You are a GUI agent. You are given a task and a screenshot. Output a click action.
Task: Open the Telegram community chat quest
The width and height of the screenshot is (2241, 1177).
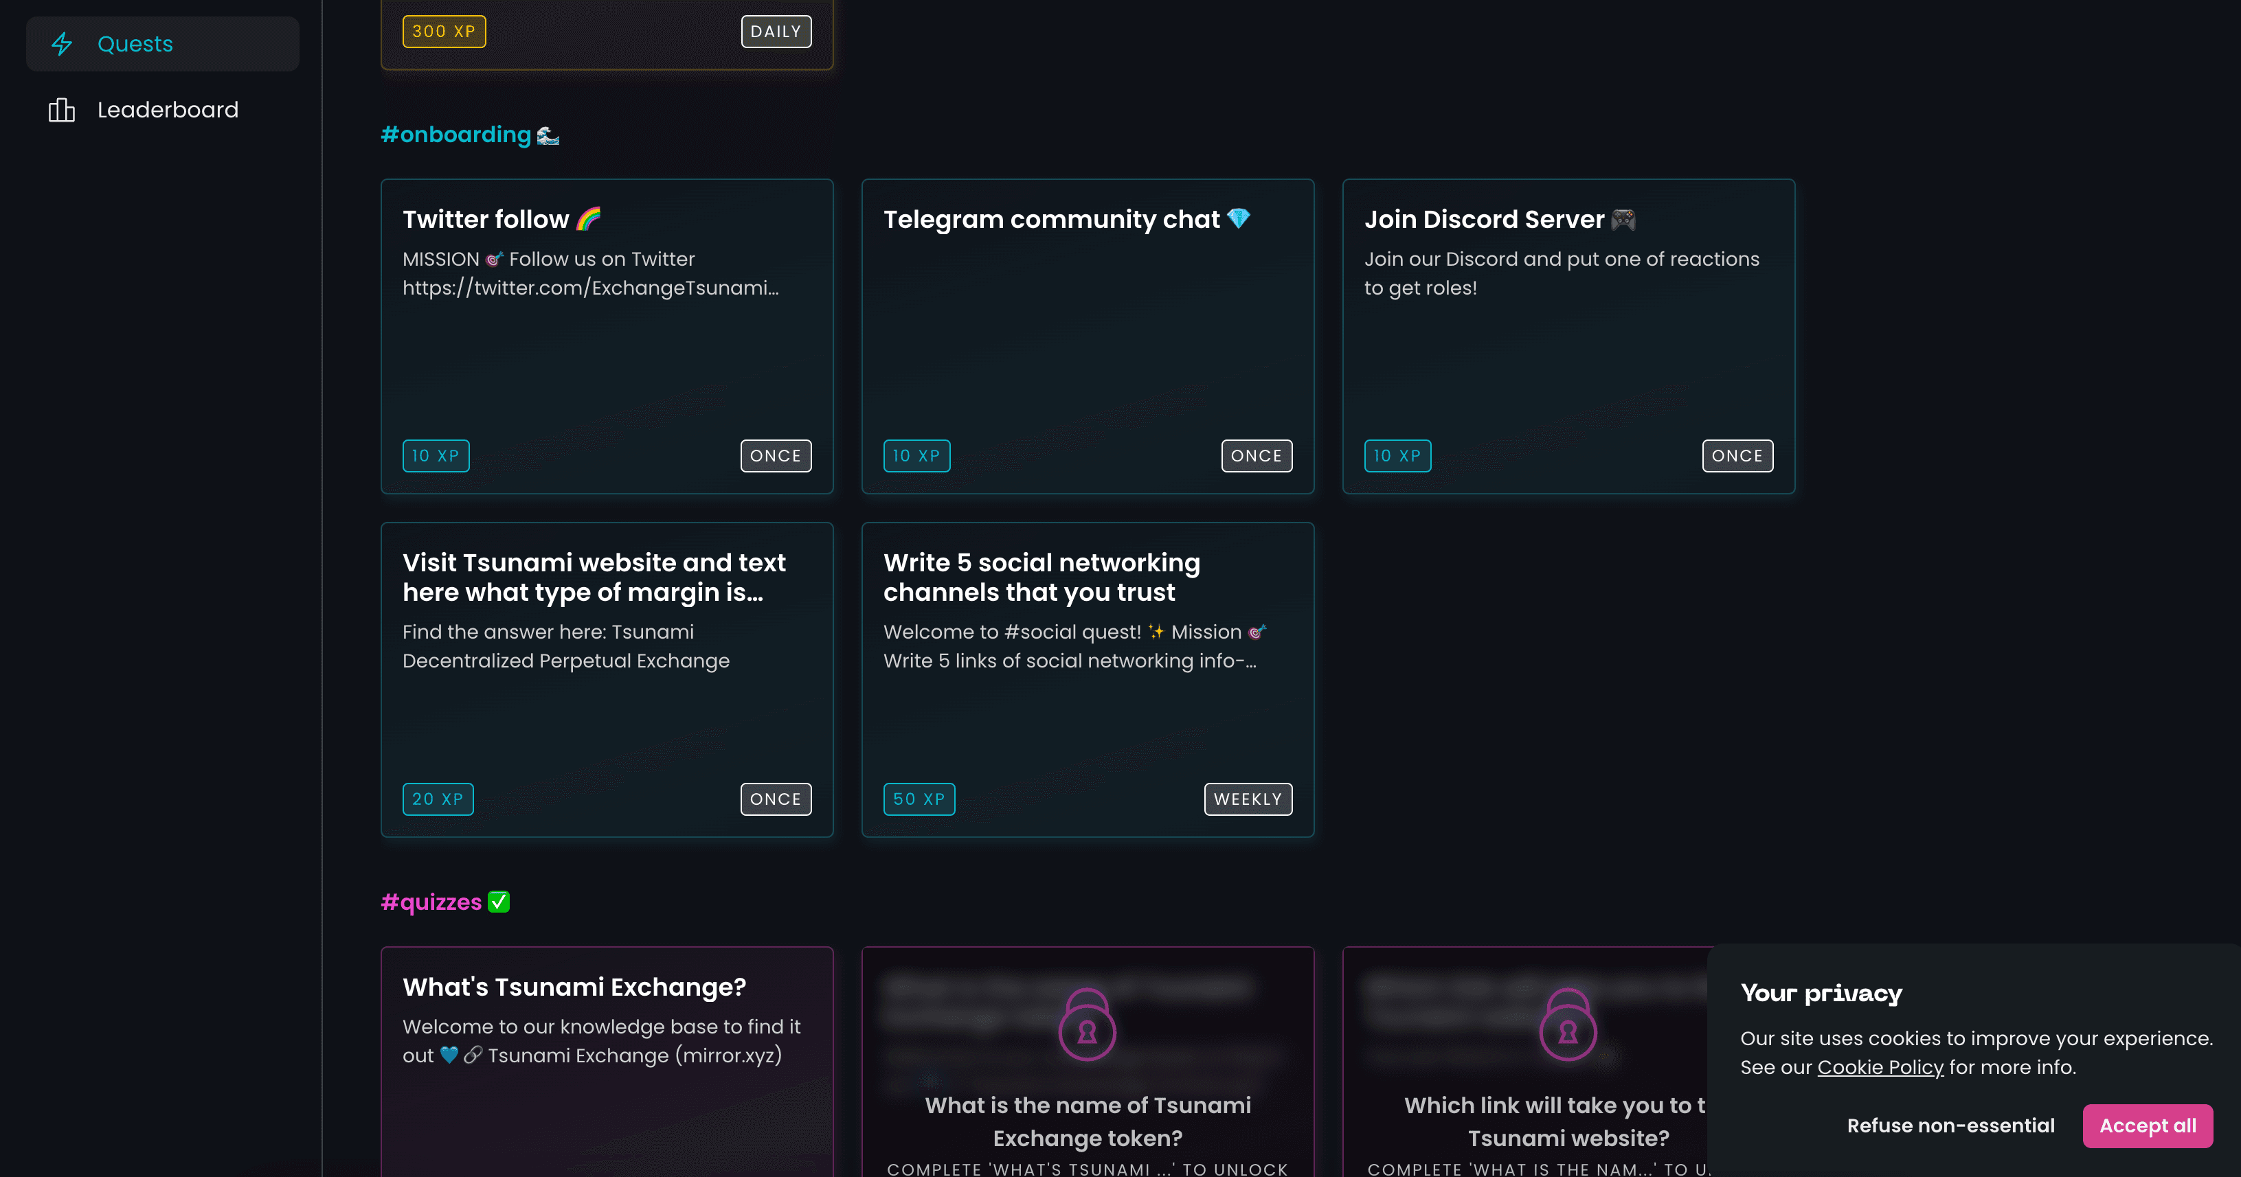coord(1088,336)
